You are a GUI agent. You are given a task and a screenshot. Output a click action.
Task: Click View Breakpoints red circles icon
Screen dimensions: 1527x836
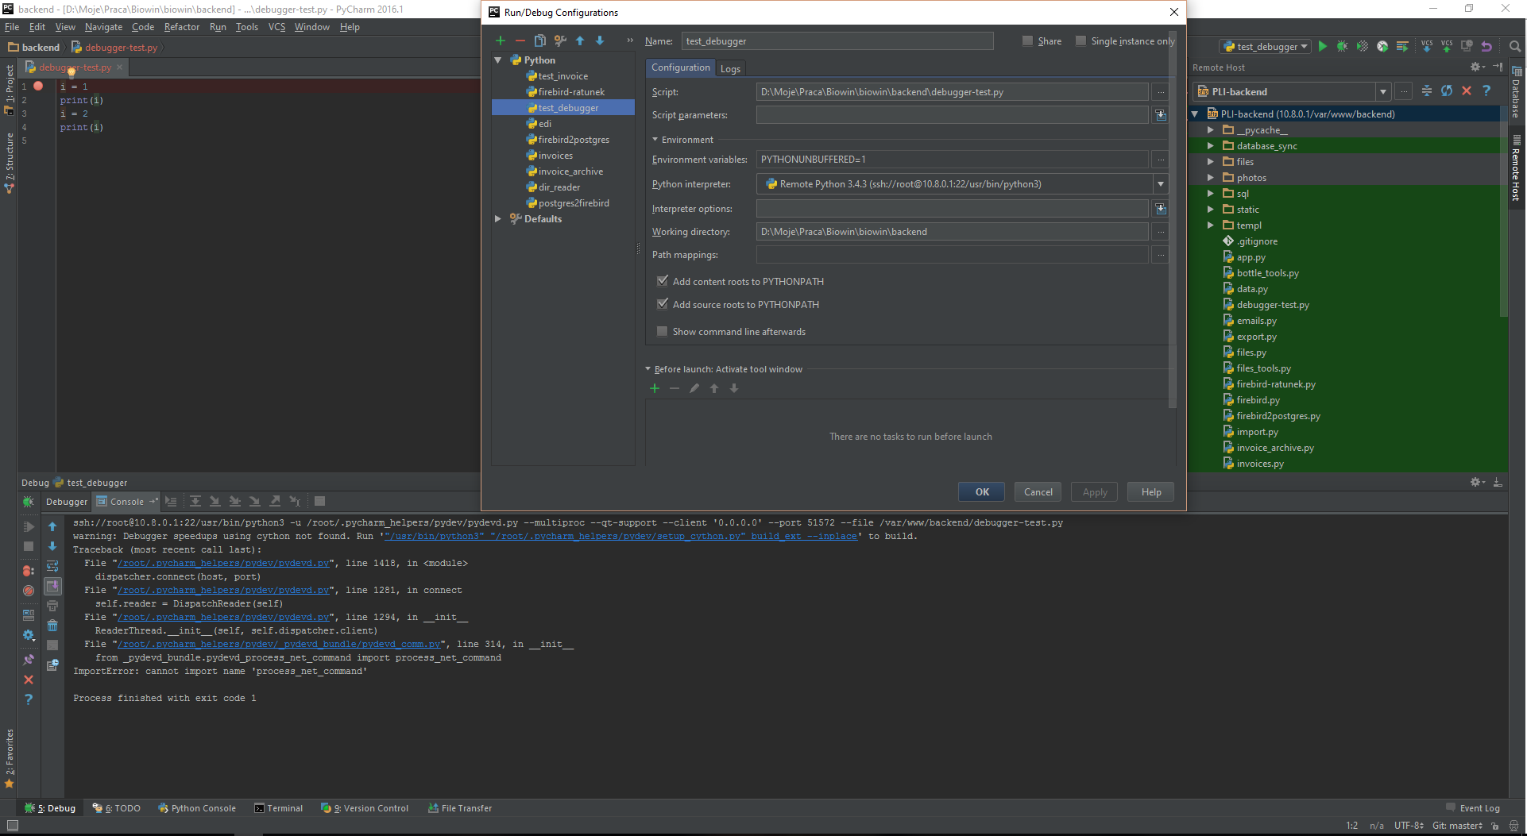coord(29,571)
